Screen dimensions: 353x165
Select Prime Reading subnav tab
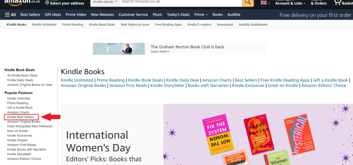(x=73, y=24)
